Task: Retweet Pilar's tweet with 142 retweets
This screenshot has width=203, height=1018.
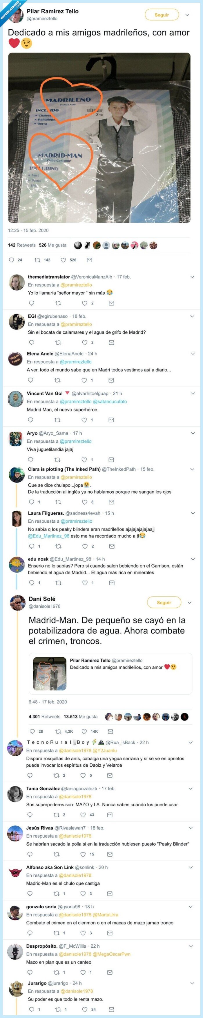Action: point(38,260)
